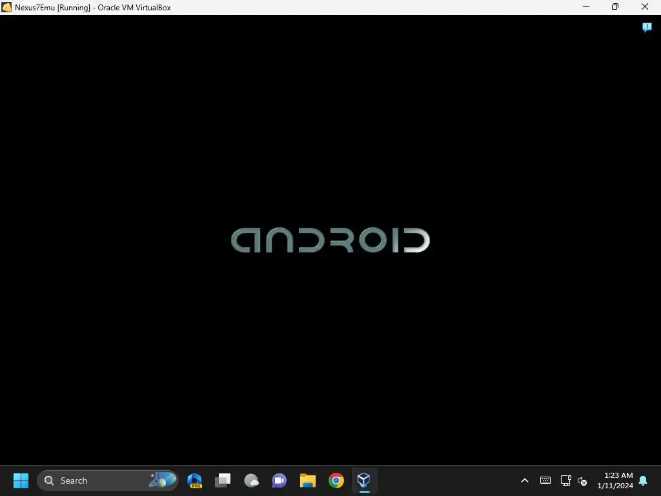This screenshot has height=496, width=661.
Task: Click the search highlight image in Search box
Action: point(162,480)
